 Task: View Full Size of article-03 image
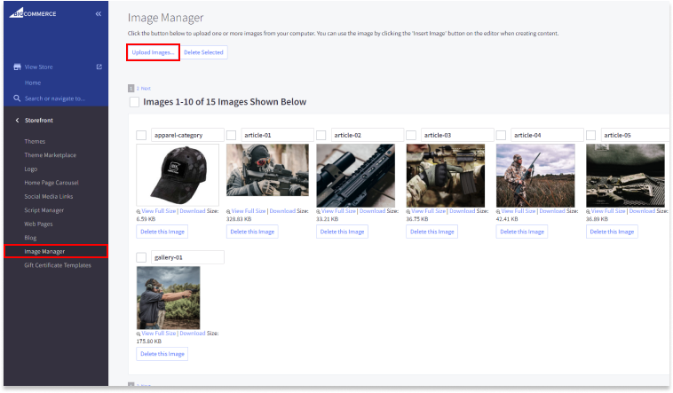tap(428, 211)
